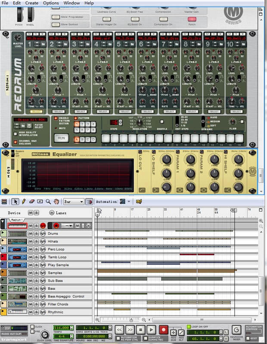Image resolution: width=267 pixels, height=344 pixels.
Task: Select the Pencil tool in sequencer toolbar
Action: coord(24,201)
